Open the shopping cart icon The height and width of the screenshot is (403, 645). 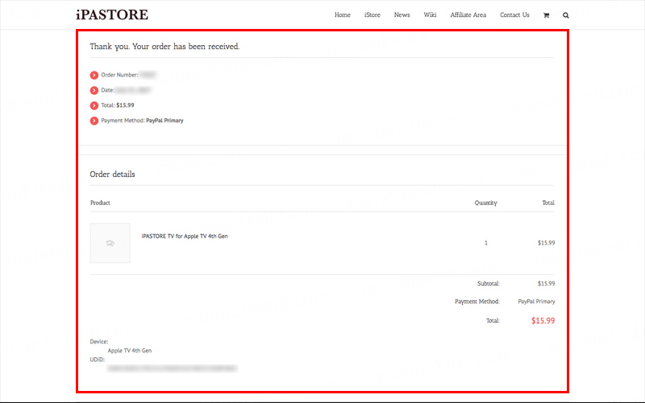coord(547,15)
